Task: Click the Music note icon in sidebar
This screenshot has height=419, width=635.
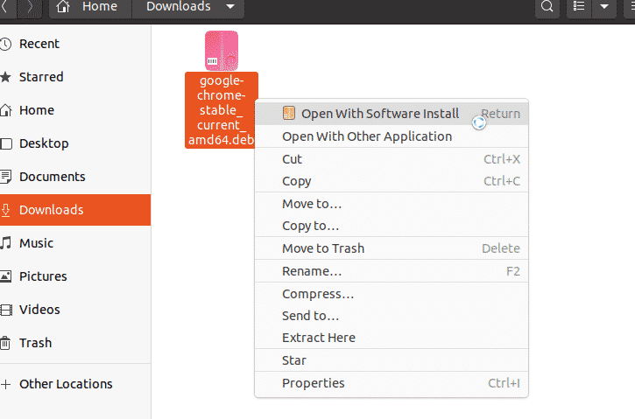Action: (x=5, y=243)
